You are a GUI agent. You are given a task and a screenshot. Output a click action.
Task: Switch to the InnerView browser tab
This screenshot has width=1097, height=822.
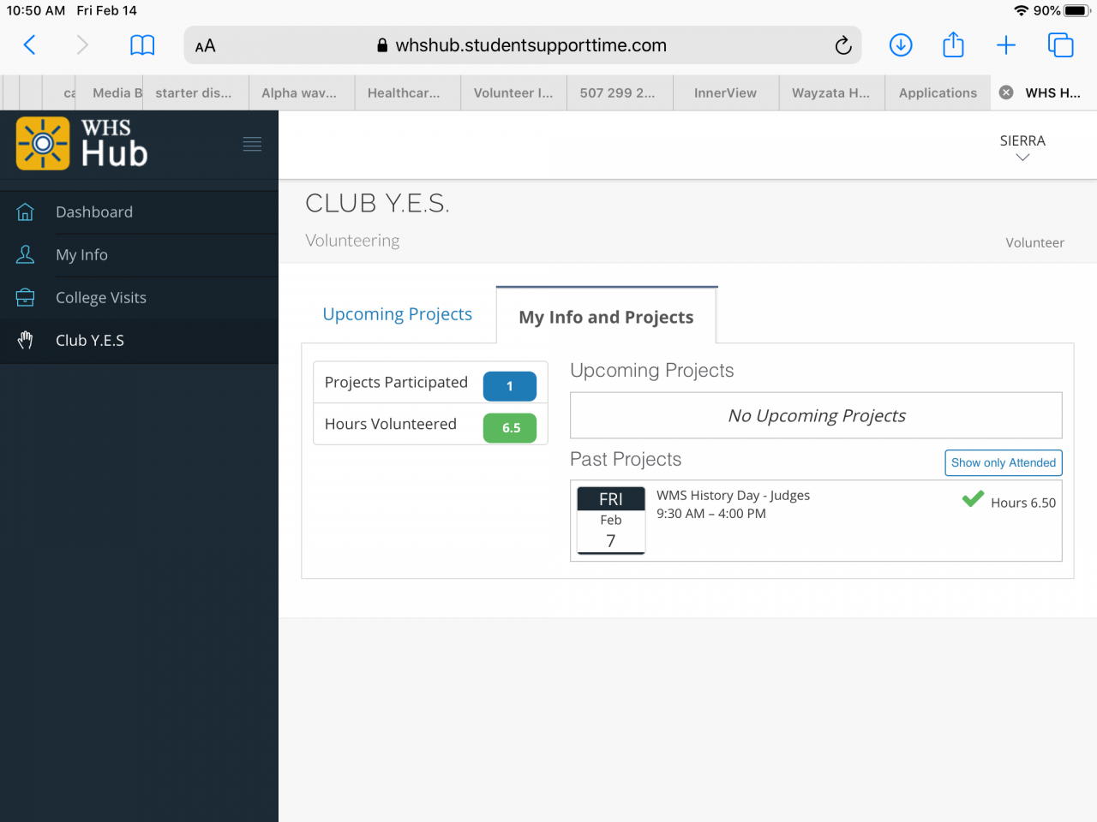pyautogui.click(x=725, y=92)
